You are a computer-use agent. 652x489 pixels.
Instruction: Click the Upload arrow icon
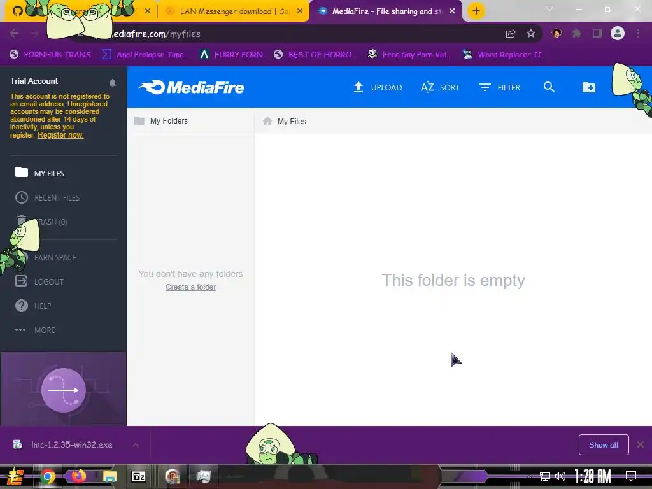point(358,87)
